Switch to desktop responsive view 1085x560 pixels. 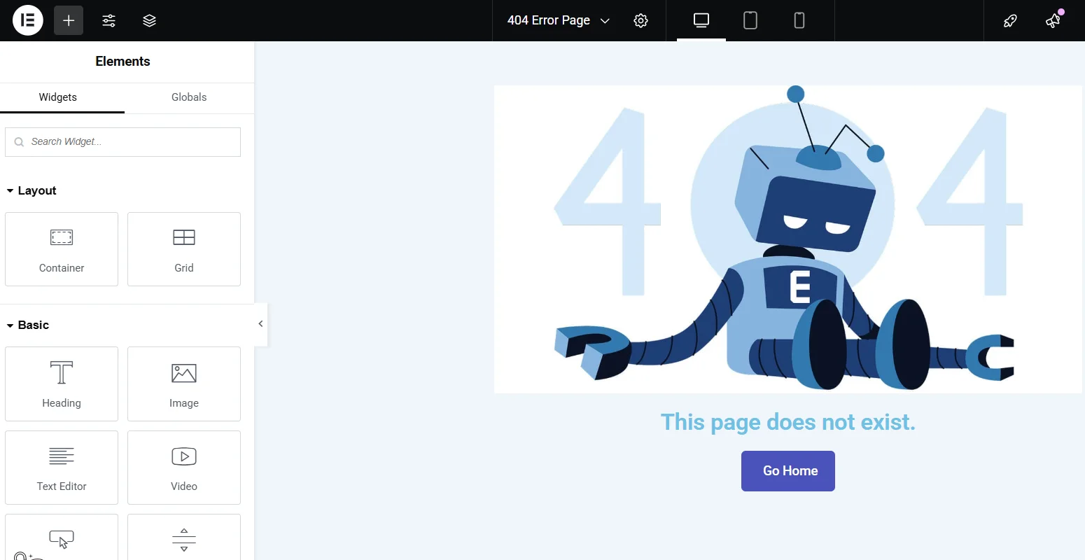pyautogui.click(x=701, y=20)
